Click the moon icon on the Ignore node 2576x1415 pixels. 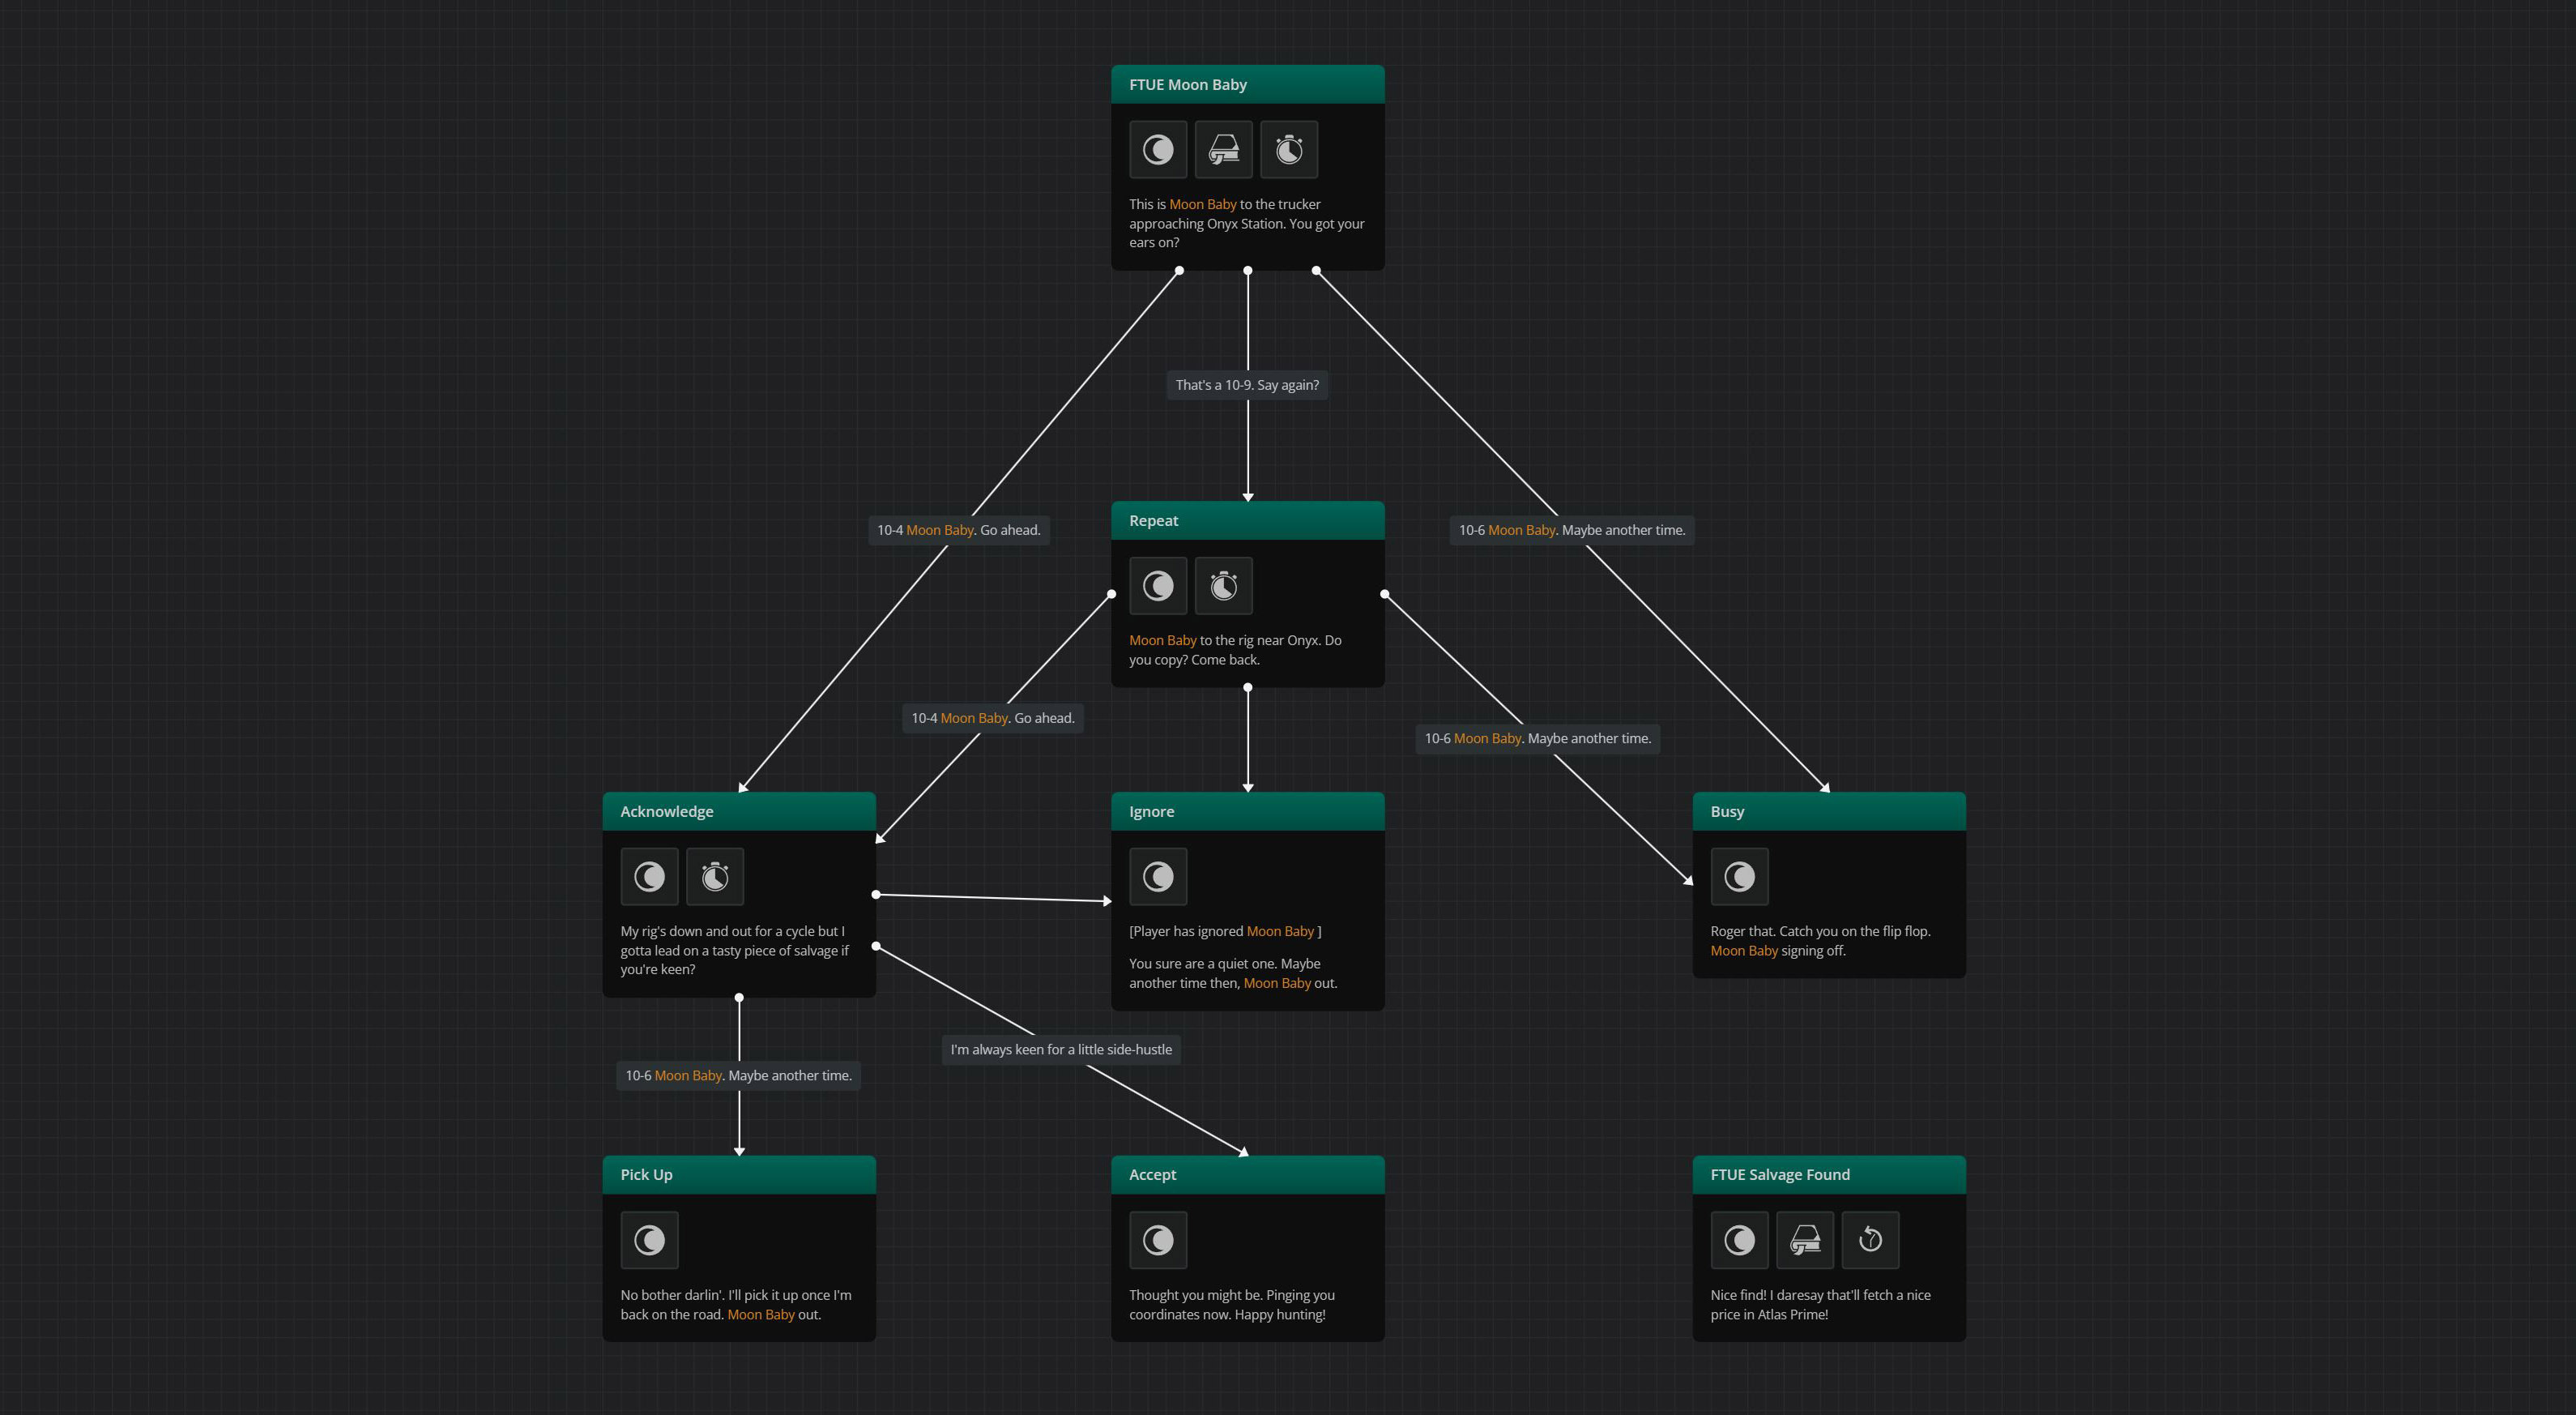point(1157,877)
